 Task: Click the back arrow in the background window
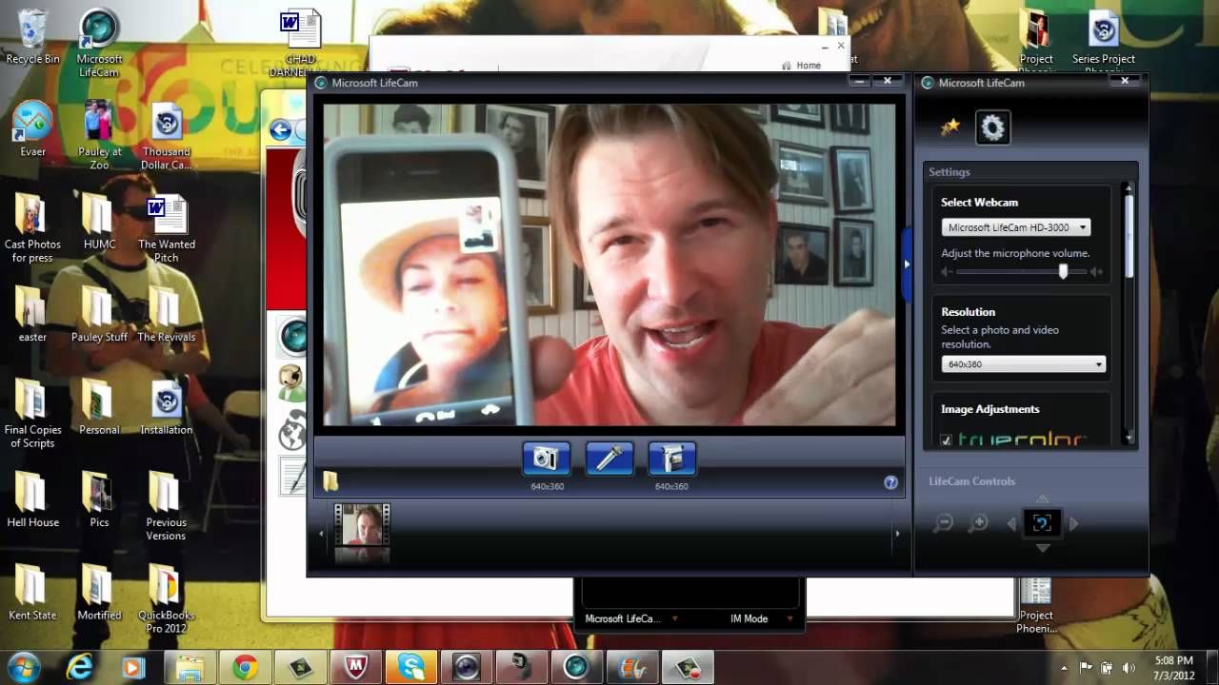(x=281, y=130)
